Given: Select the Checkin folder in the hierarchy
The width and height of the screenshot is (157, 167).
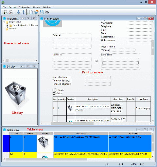Looking at the screenshot, I should click(x=13, y=29).
